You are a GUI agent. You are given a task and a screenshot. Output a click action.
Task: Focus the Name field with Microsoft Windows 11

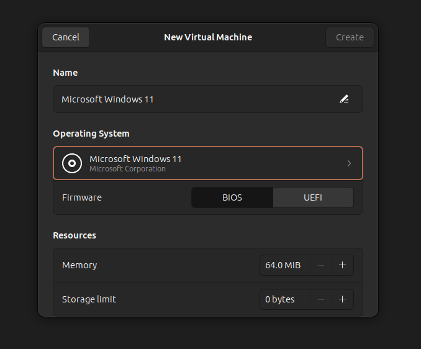coord(208,99)
